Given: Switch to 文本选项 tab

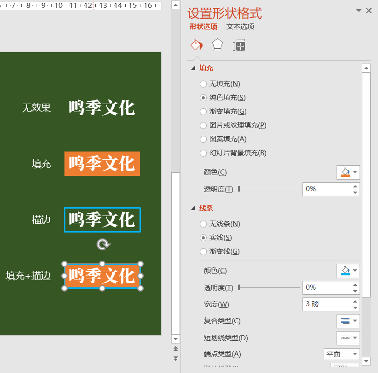Looking at the screenshot, I should [240, 27].
